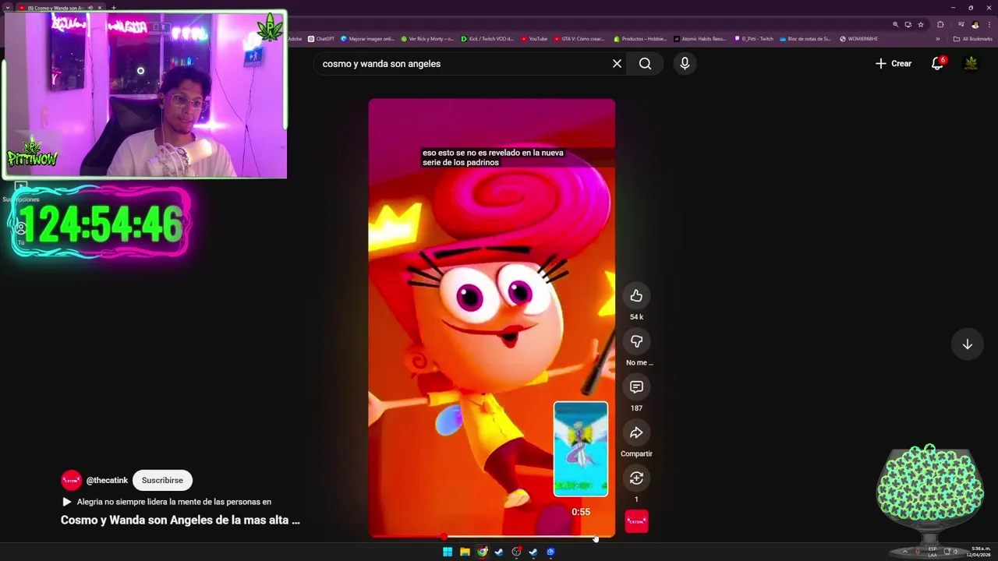The height and width of the screenshot is (561, 998).
Task: Expand the system tray hidden icons chevron
Action: (x=905, y=552)
